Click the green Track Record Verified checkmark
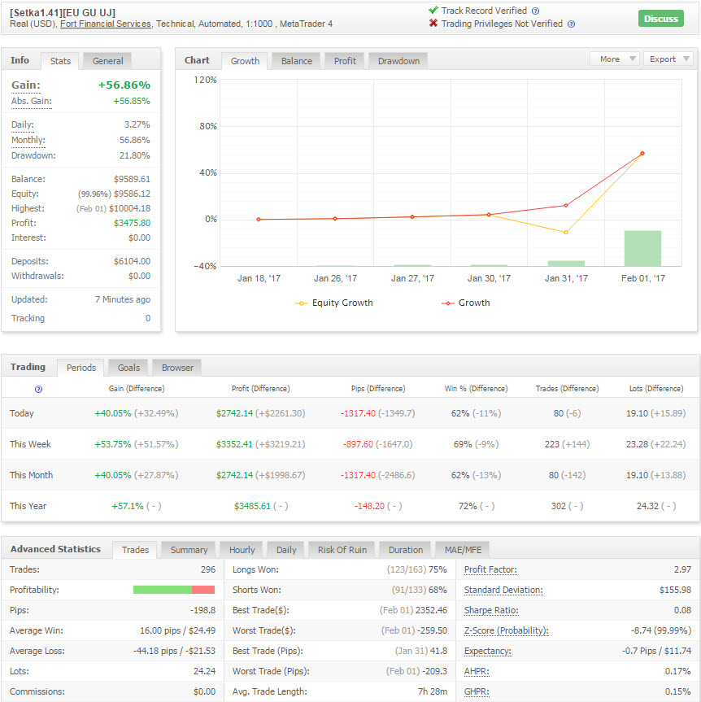 point(433,10)
